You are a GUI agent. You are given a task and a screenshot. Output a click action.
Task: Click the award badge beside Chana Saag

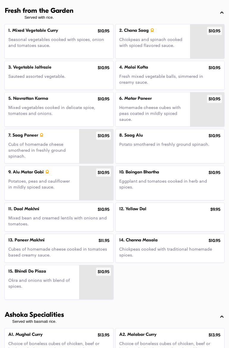tap(152, 30)
